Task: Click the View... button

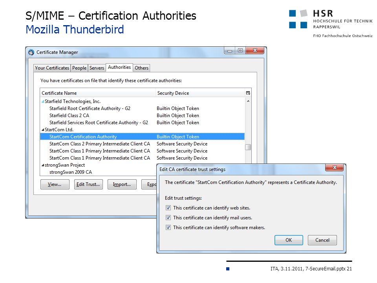Action: click(x=55, y=184)
